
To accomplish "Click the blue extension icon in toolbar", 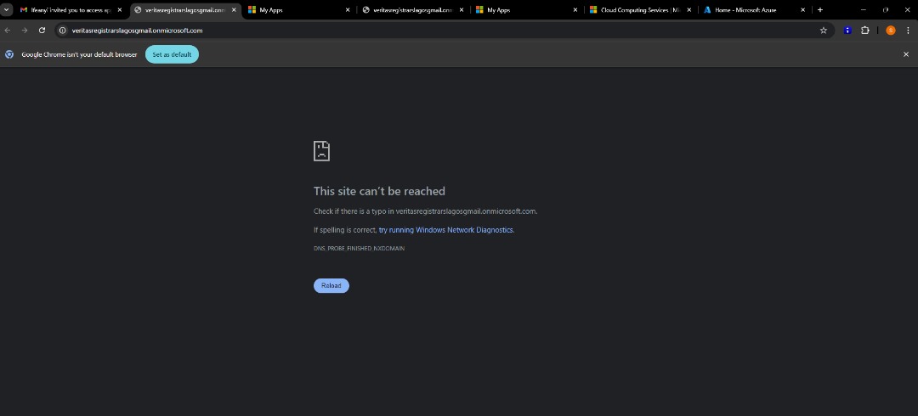I will 847,30.
